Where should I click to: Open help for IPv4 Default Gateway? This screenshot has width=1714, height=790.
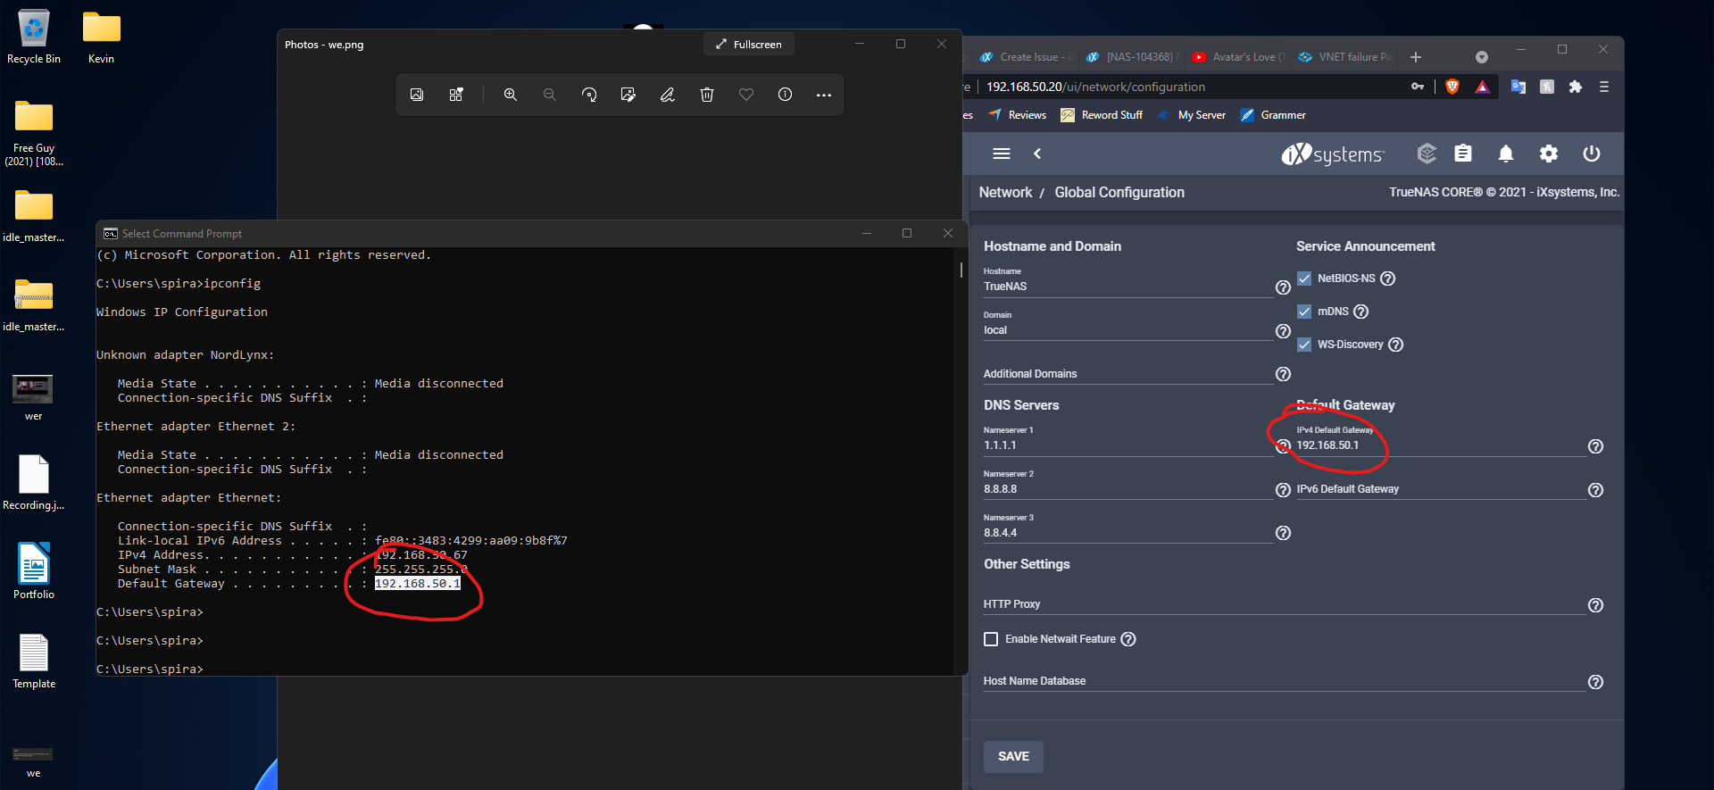[1595, 446]
